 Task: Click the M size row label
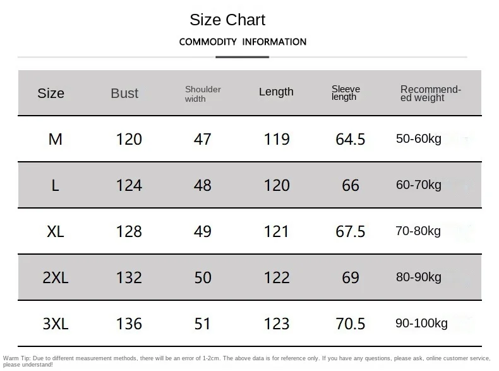[x=55, y=139]
